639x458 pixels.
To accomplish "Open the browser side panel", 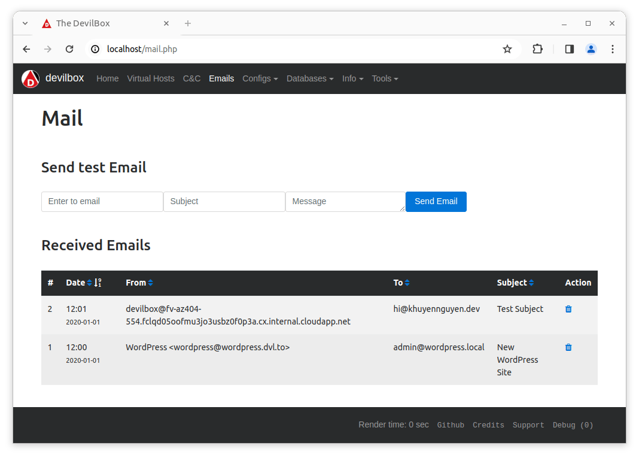I will pos(569,49).
